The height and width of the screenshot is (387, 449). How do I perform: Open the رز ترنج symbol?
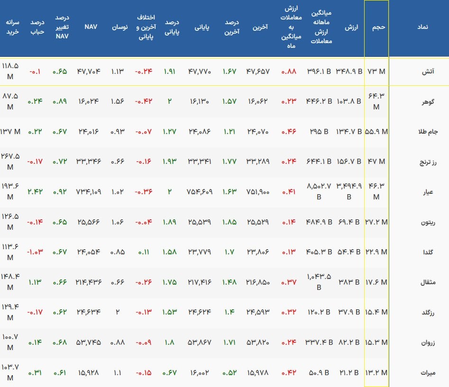pos(428,162)
